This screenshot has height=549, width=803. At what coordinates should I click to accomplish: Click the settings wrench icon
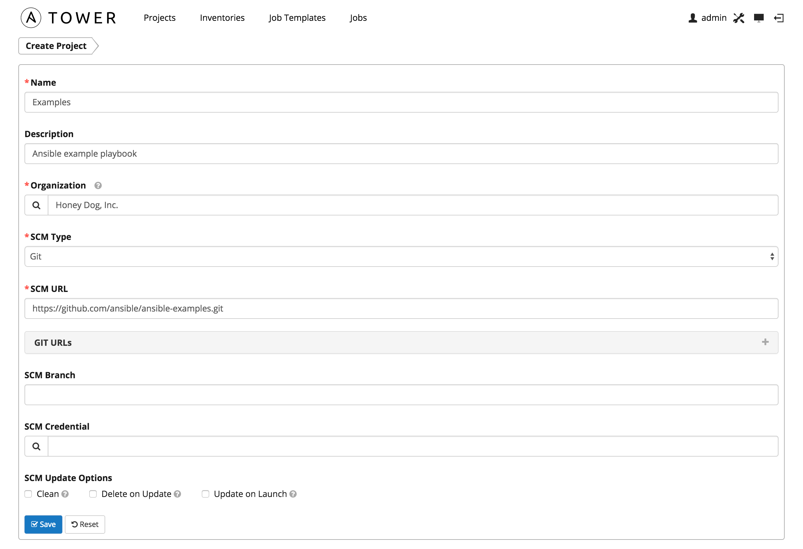[x=738, y=17]
